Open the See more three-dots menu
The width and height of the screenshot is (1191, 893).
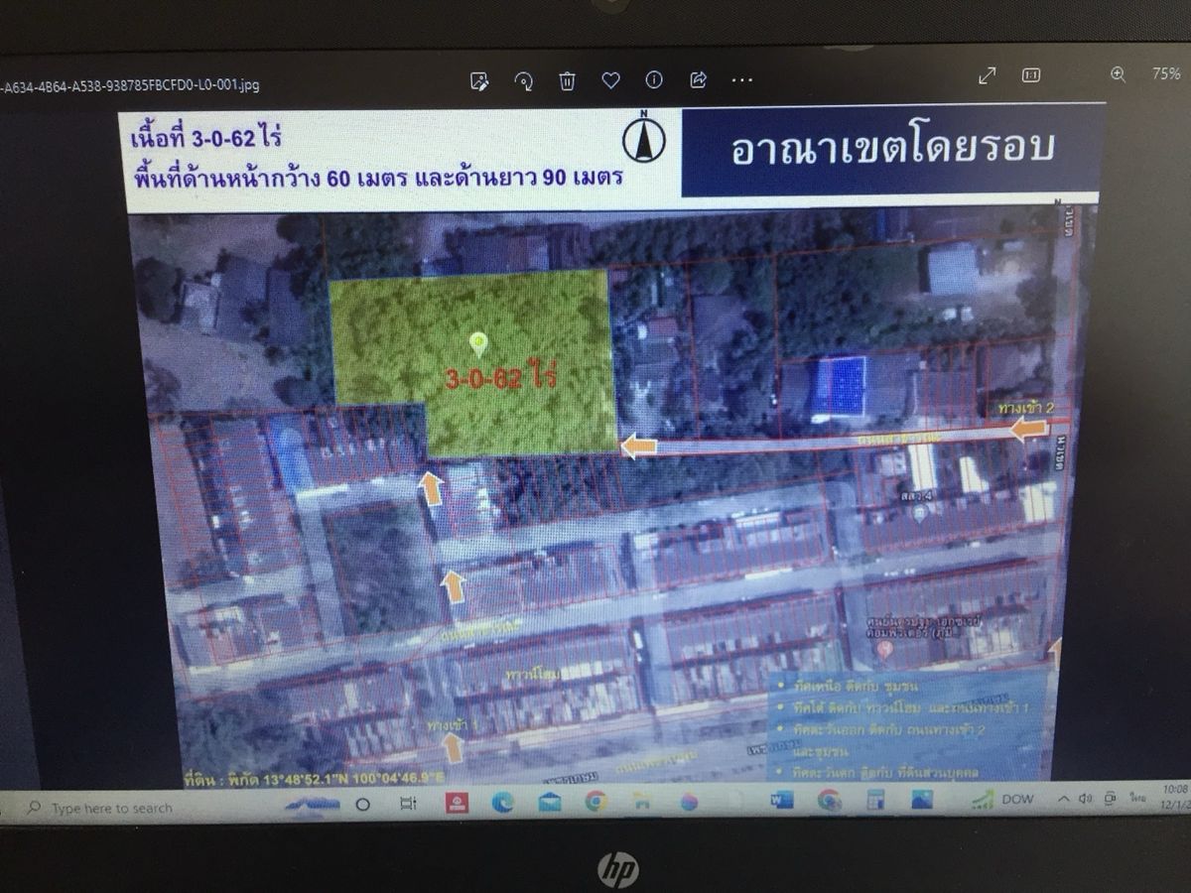[741, 79]
